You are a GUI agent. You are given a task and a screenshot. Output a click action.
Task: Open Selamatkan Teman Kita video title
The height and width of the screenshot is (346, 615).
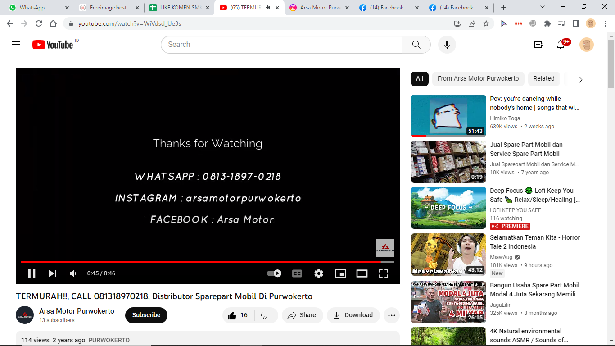click(x=535, y=242)
